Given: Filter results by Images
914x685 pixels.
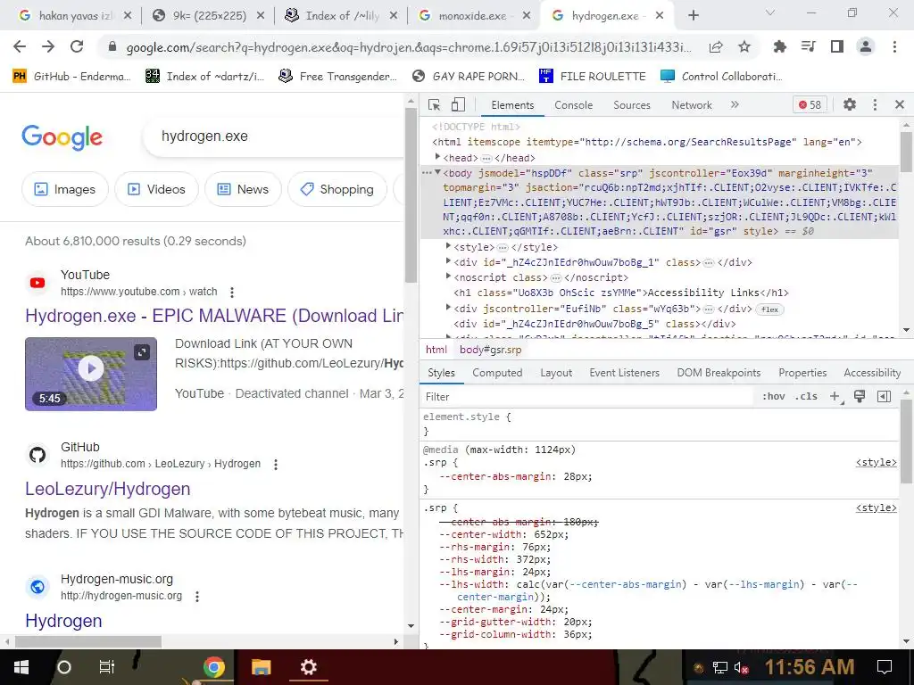Looking at the screenshot, I should [x=64, y=189].
